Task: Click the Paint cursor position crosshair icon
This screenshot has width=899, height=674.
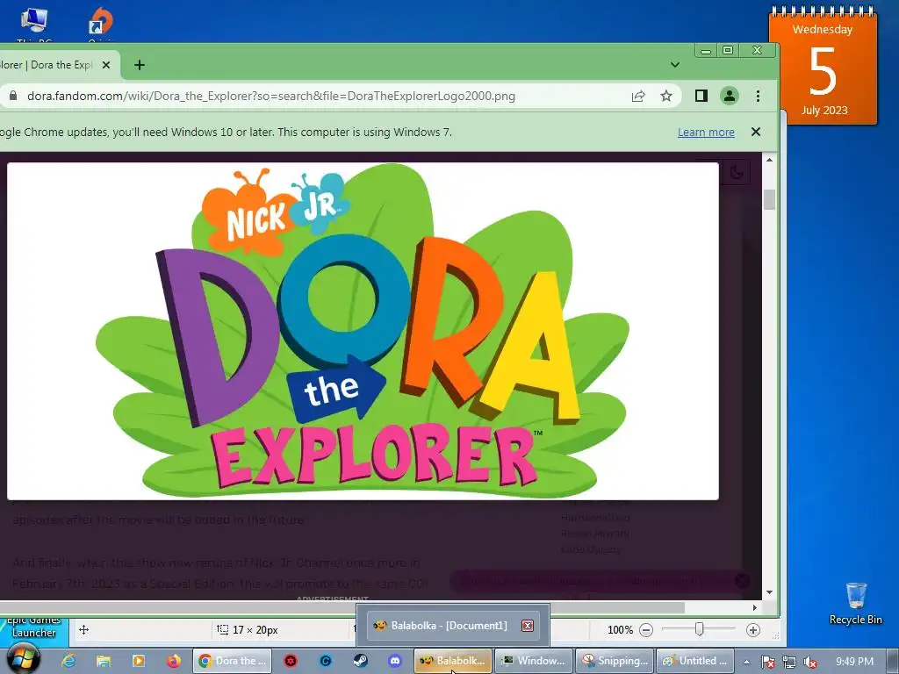Action: [x=83, y=630]
